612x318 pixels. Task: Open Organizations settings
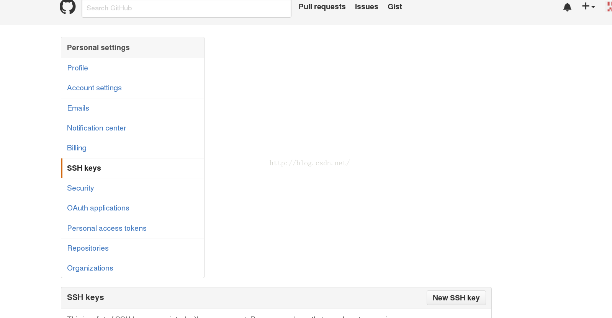(133, 268)
